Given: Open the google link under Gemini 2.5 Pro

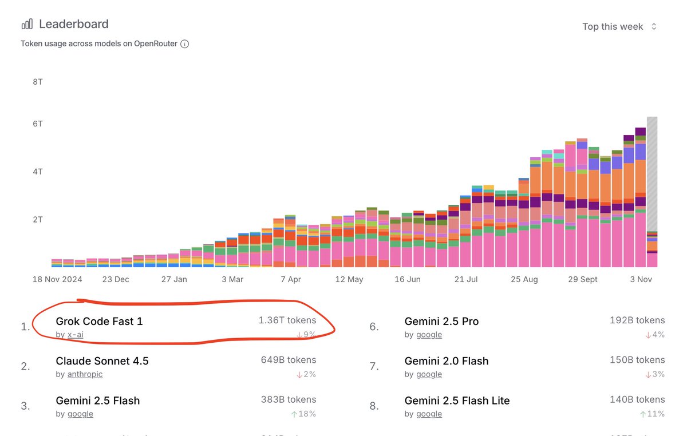Looking at the screenshot, I should (429, 335).
